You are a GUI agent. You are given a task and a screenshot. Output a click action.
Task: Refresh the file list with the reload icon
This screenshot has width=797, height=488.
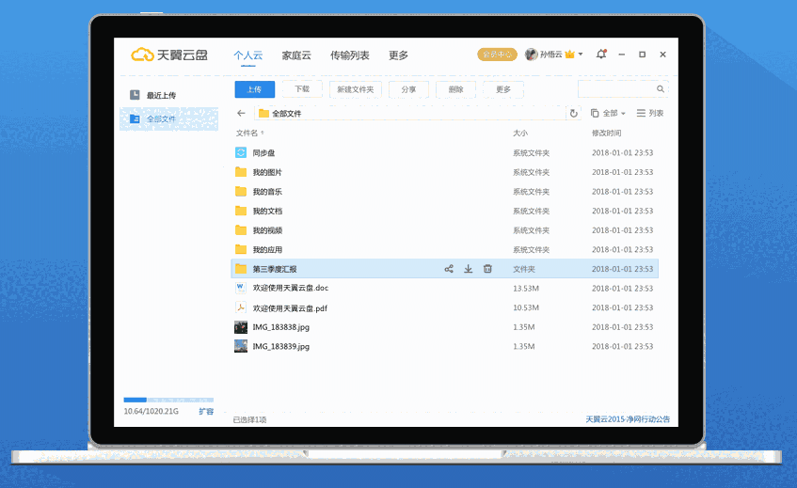pyautogui.click(x=574, y=113)
